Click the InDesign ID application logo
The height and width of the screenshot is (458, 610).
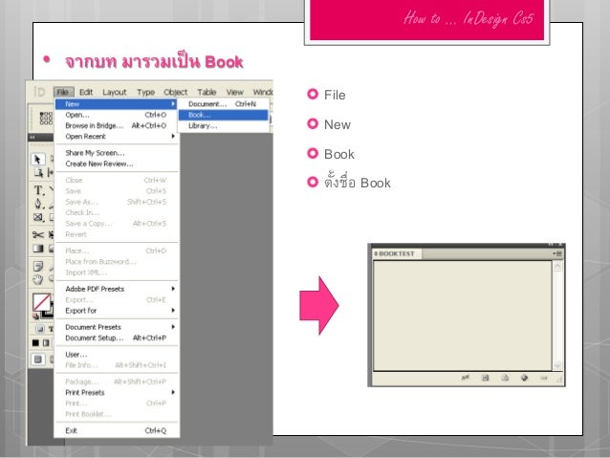pyautogui.click(x=39, y=92)
